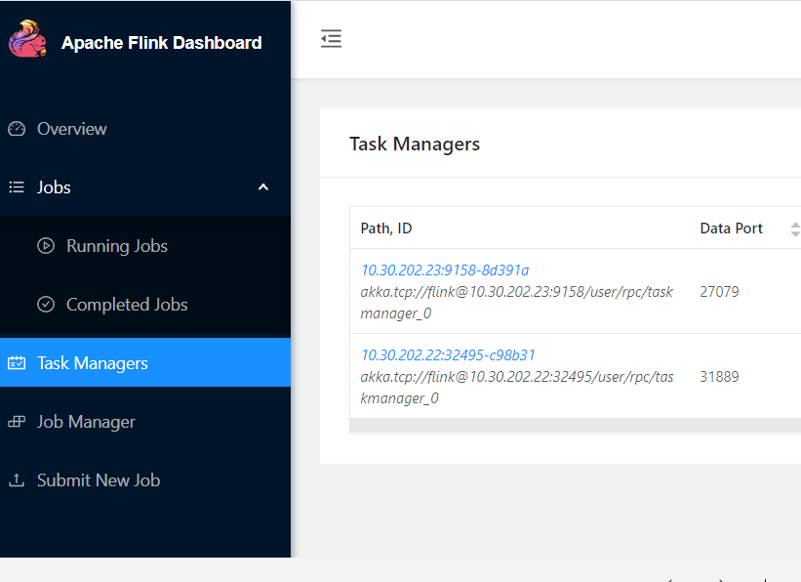
Task: Click the Submit New Job upload icon
Action: click(17, 480)
